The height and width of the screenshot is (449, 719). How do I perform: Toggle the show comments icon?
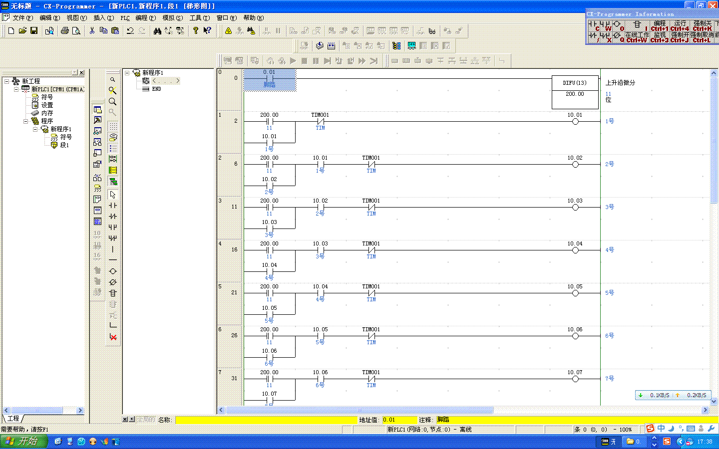point(113,137)
